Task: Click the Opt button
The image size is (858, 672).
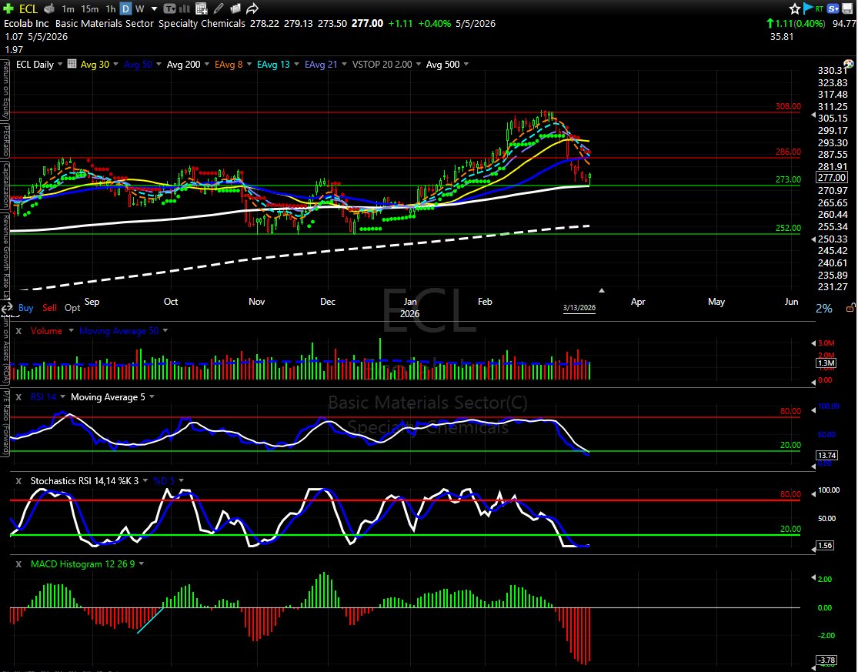Action: [x=72, y=308]
